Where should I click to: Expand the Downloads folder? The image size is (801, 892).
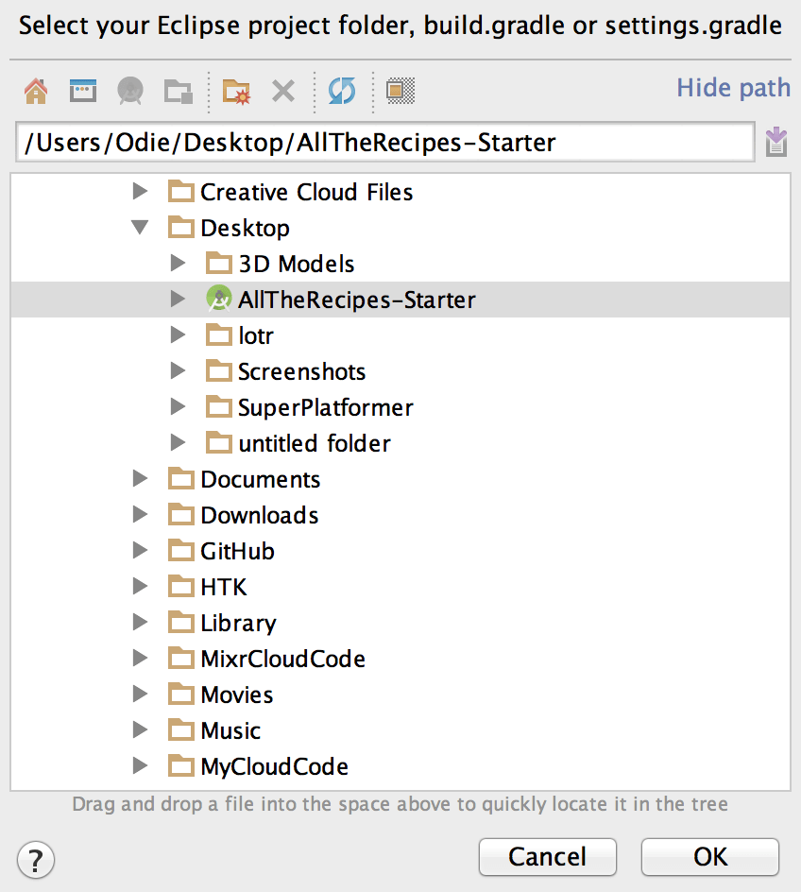[x=140, y=514]
